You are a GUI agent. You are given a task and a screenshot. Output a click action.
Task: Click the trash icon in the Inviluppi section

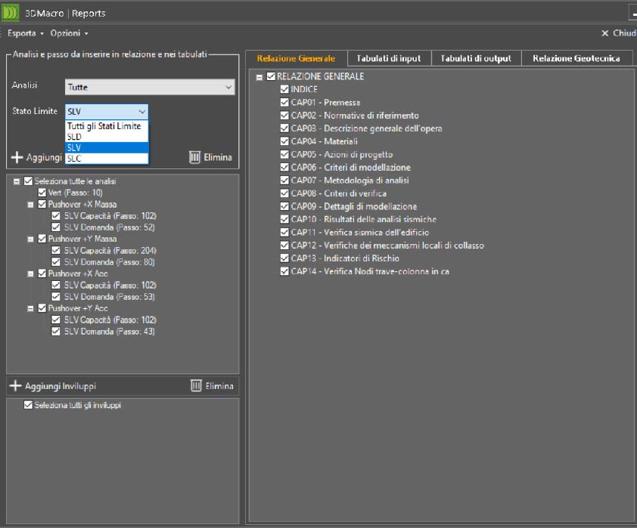pos(196,386)
